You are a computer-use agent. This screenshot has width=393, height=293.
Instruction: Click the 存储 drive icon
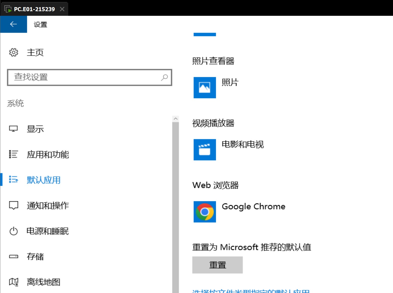click(x=13, y=256)
